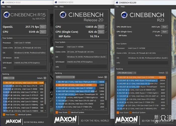176x126 pixels.
Task: Start CPU (Multi Core) test in R23
Action: pyautogui.click(x=164, y=27)
